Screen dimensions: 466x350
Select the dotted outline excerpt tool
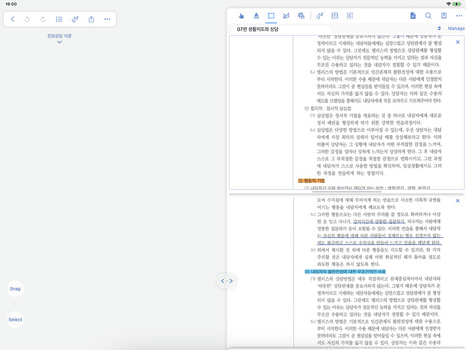350,16
